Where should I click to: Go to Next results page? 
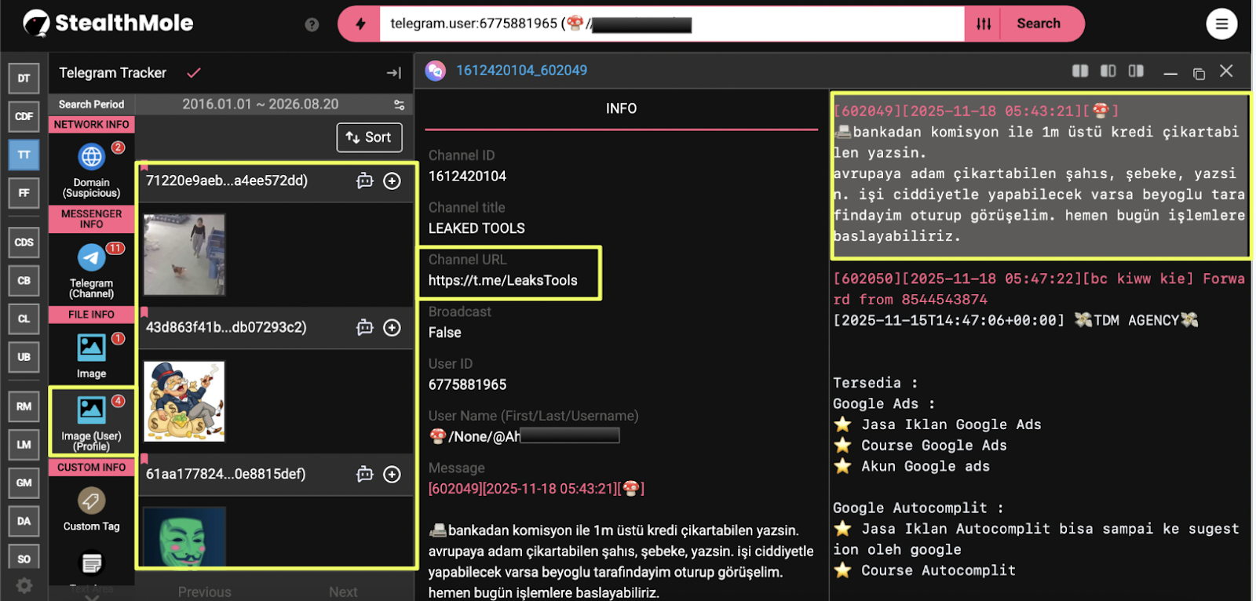(343, 592)
